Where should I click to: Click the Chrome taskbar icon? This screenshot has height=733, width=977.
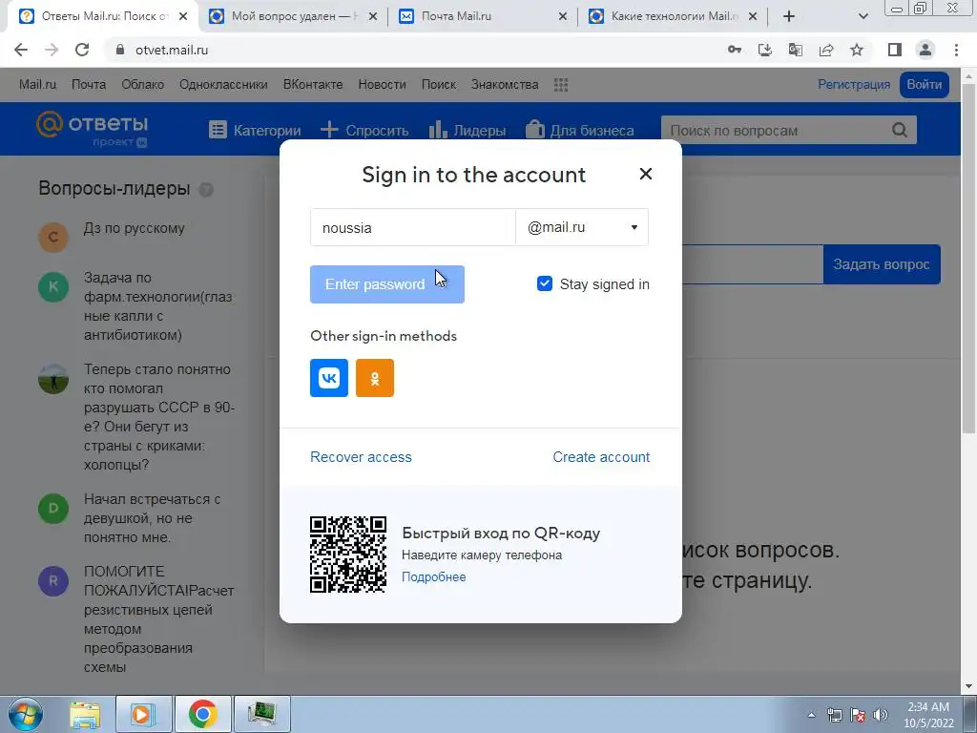(x=202, y=714)
